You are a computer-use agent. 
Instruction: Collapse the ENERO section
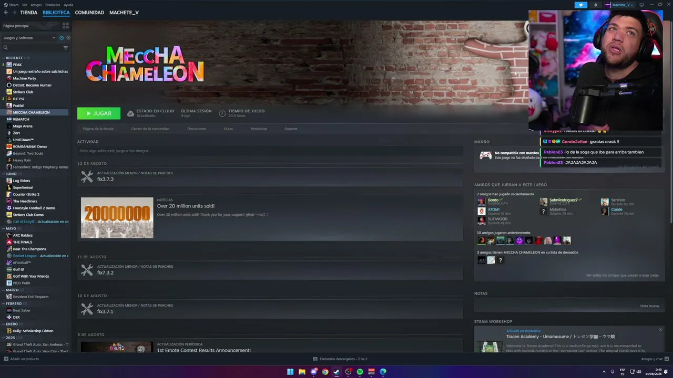pyautogui.click(x=3, y=324)
